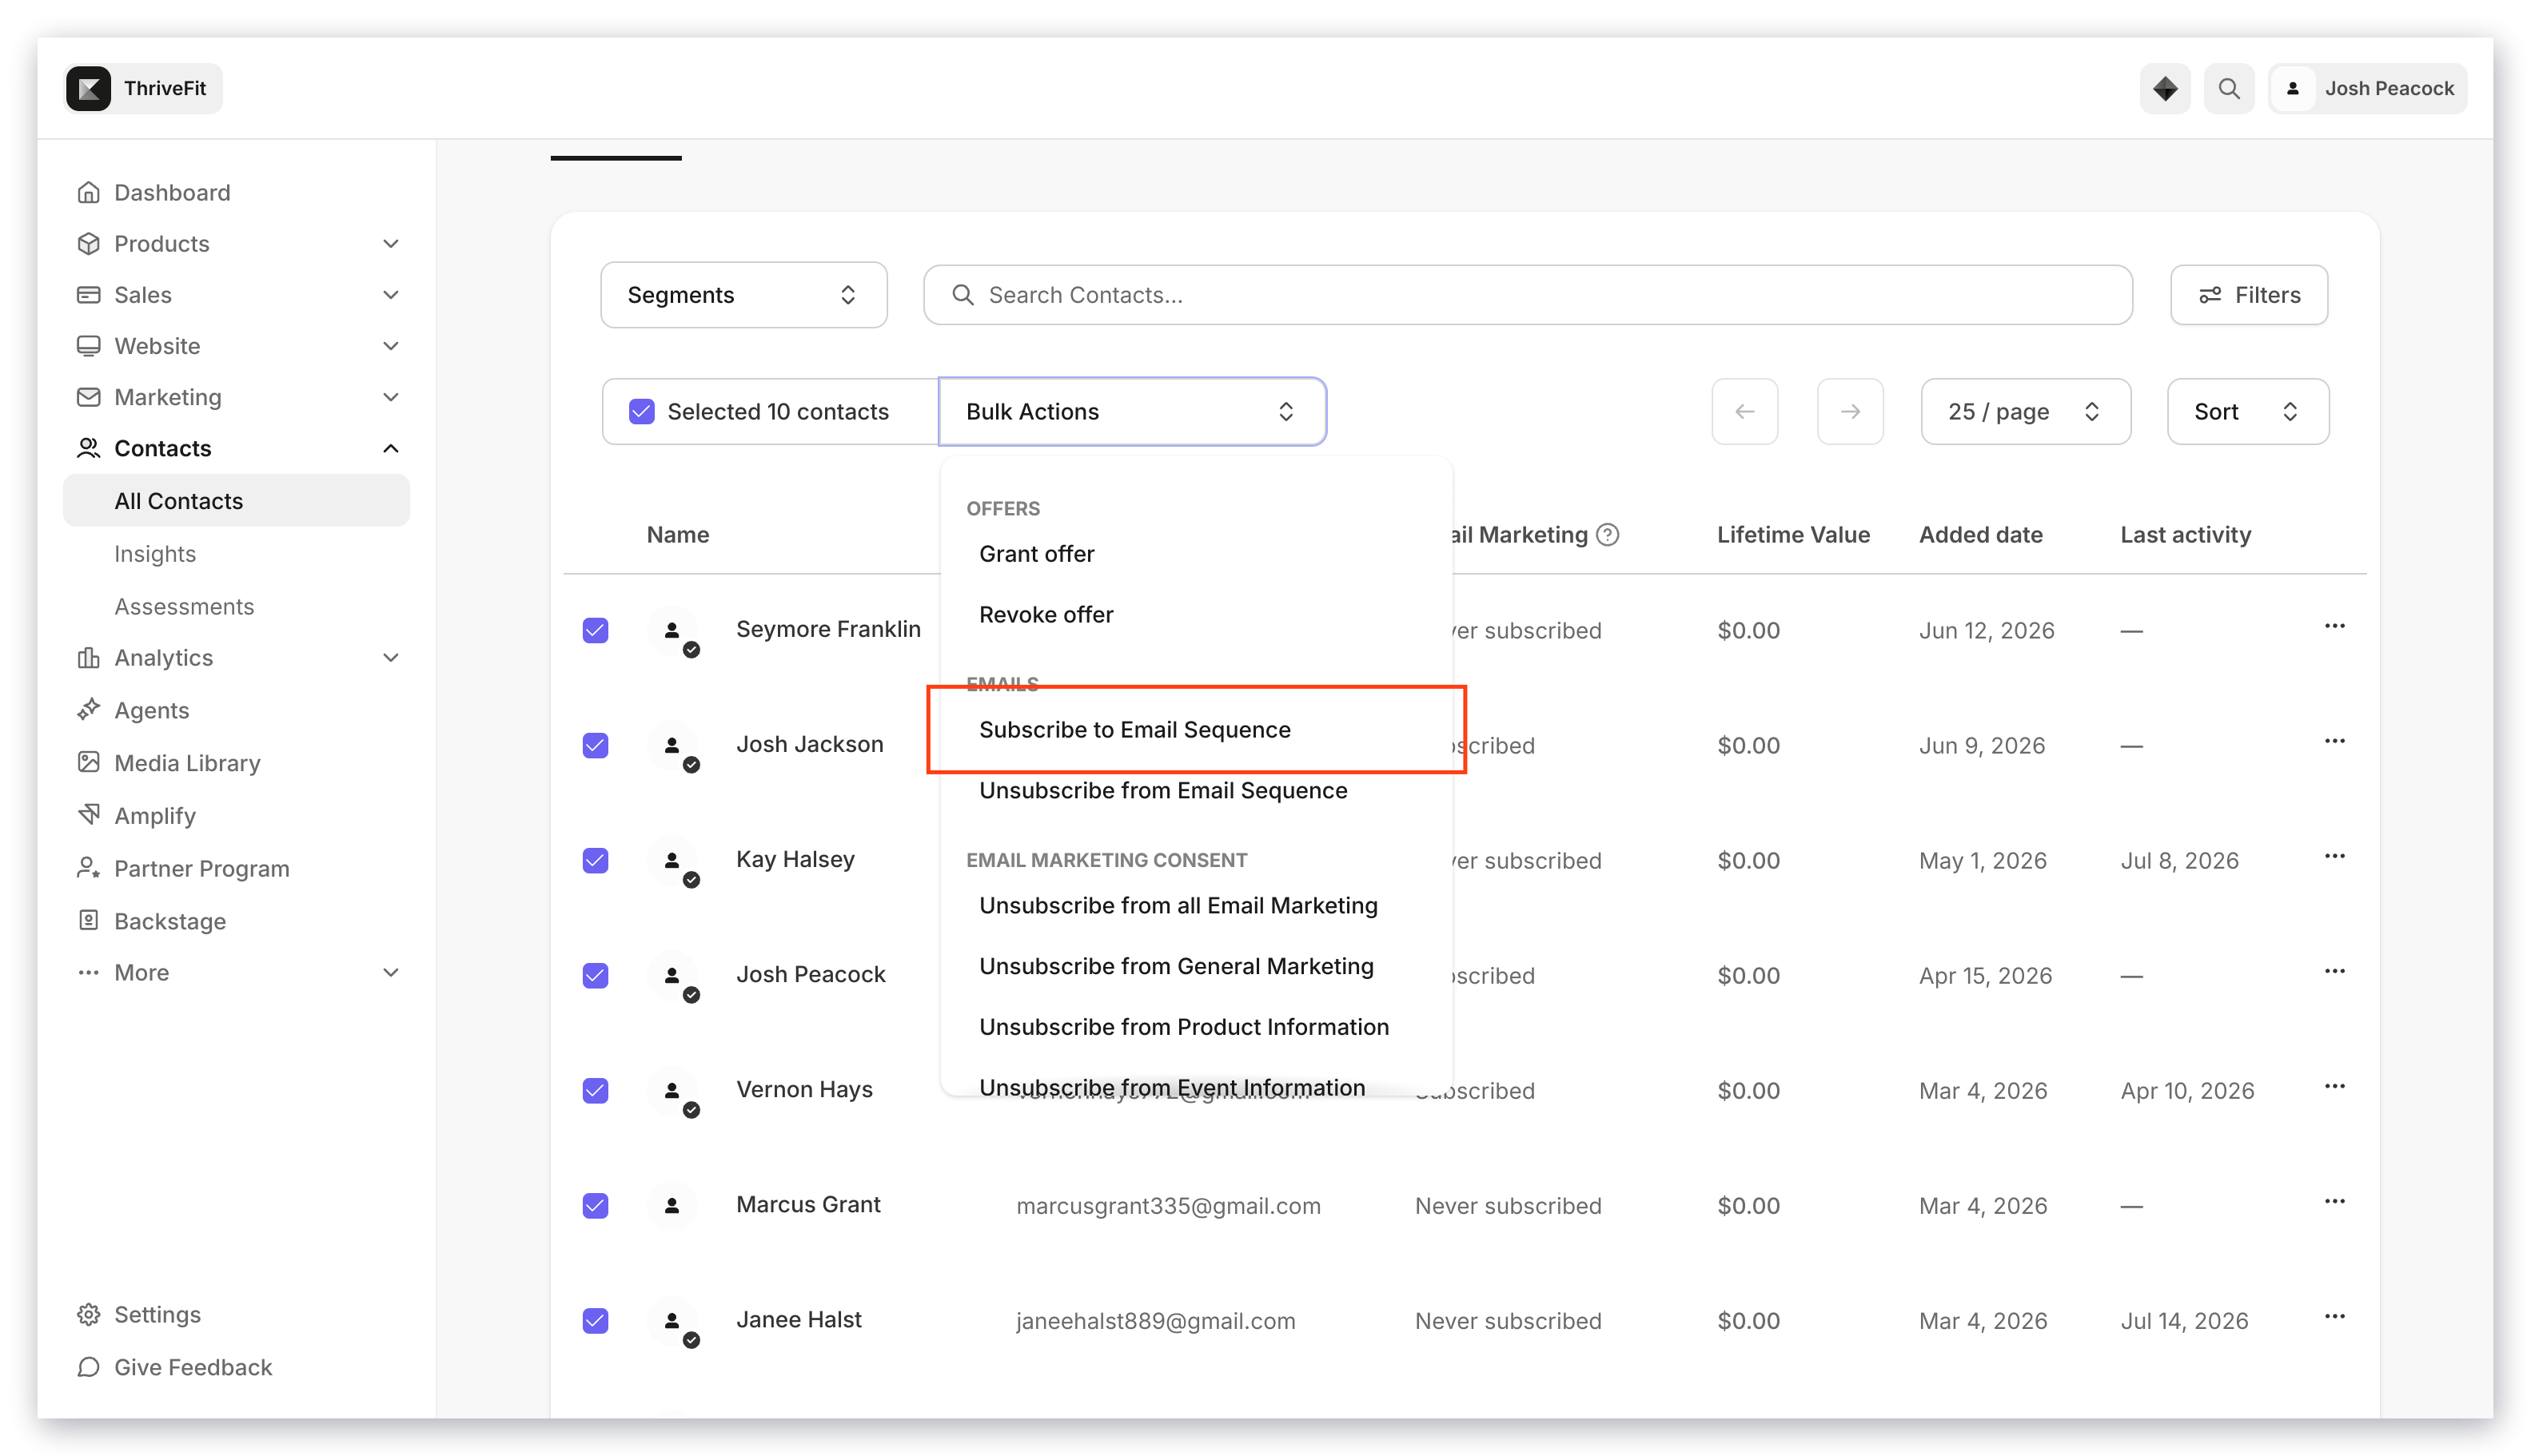The image size is (2531, 1456).
Task: Open Josh Peacock account menu
Action: coord(2367,88)
